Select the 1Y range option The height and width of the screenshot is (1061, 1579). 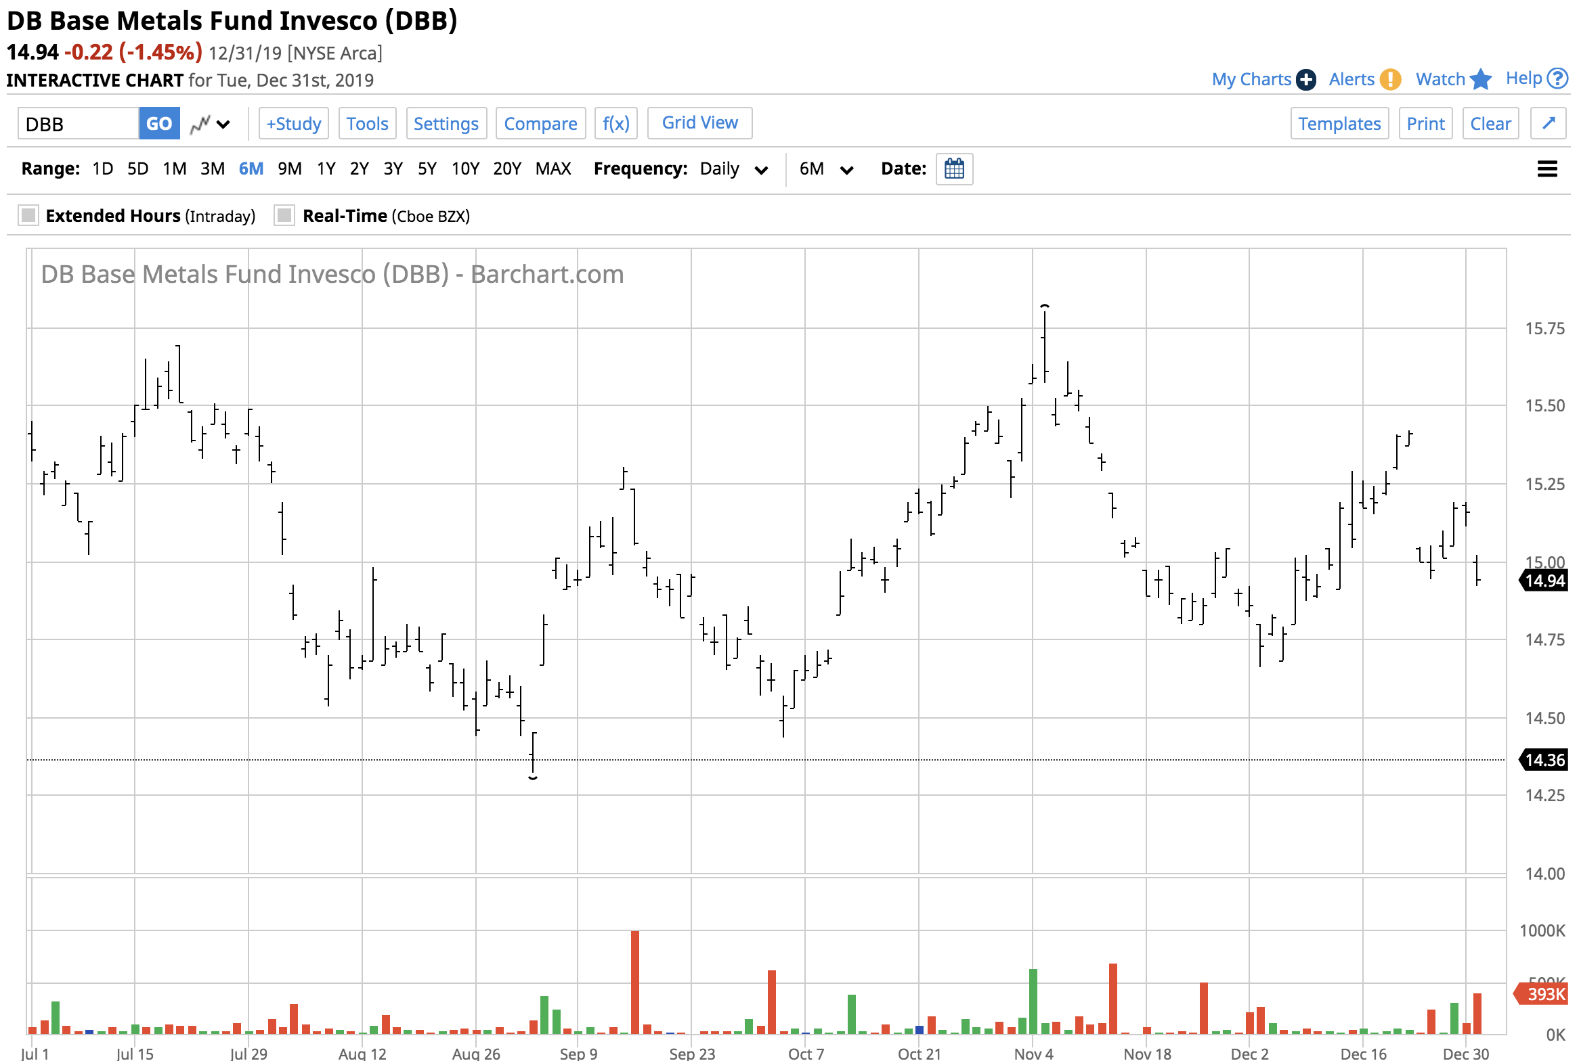click(326, 168)
